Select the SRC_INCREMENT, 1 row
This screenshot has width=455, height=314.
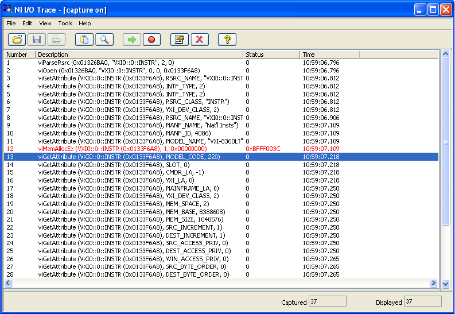pyautogui.click(x=221, y=227)
